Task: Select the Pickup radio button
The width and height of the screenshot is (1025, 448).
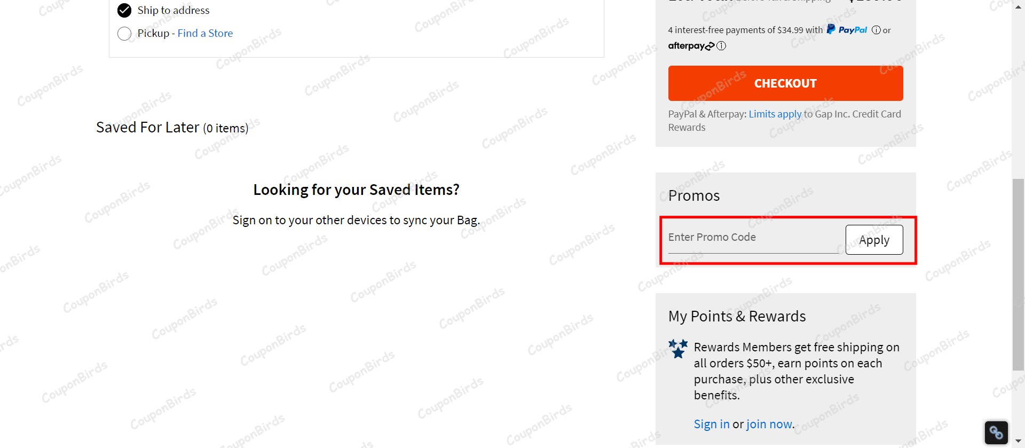Action: click(x=124, y=34)
